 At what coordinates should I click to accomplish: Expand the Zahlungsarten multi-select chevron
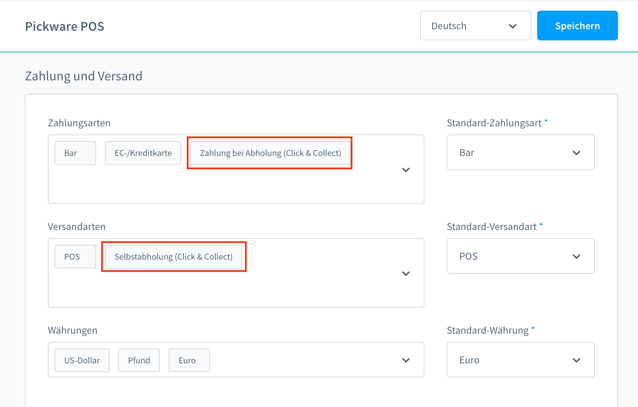pyautogui.click(x=406, y=170)
